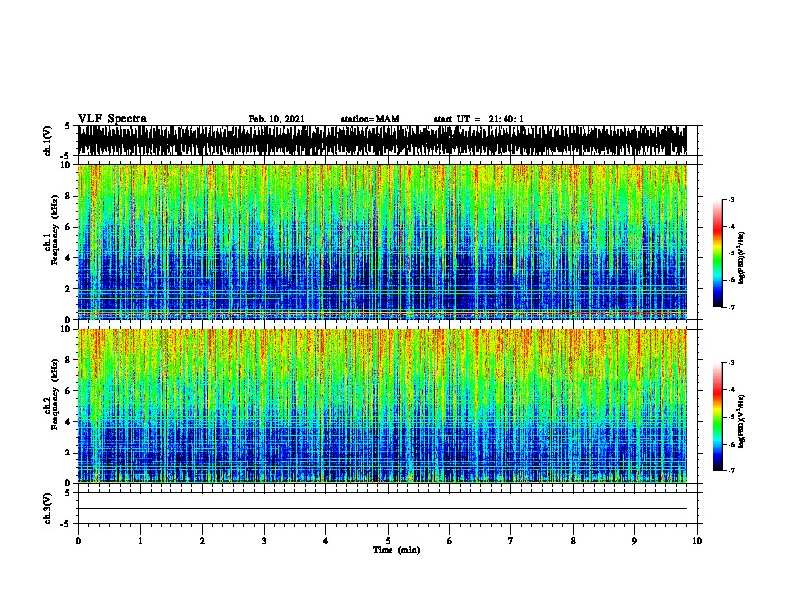Click the 'VLF Spectra' title text
The width and height of the screenshot is (785, 606).
(112, 118)
